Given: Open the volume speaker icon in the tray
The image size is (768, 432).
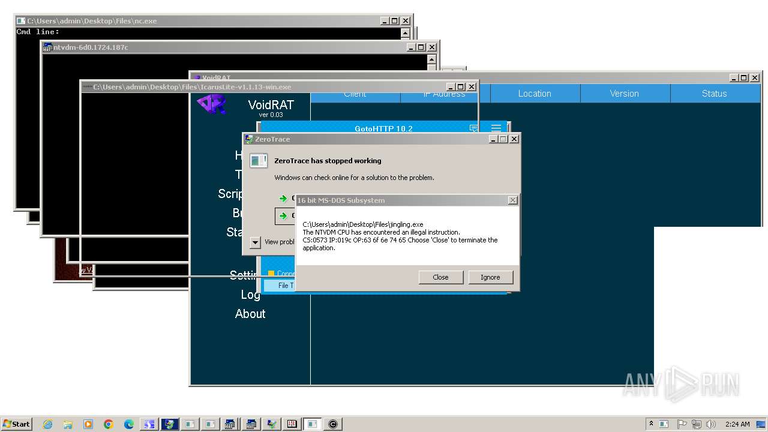Looking at the screenshot, I should [x=711, y=424].
